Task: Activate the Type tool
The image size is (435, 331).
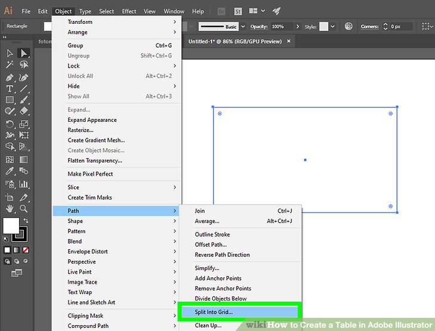Action: tap(10, 89)
